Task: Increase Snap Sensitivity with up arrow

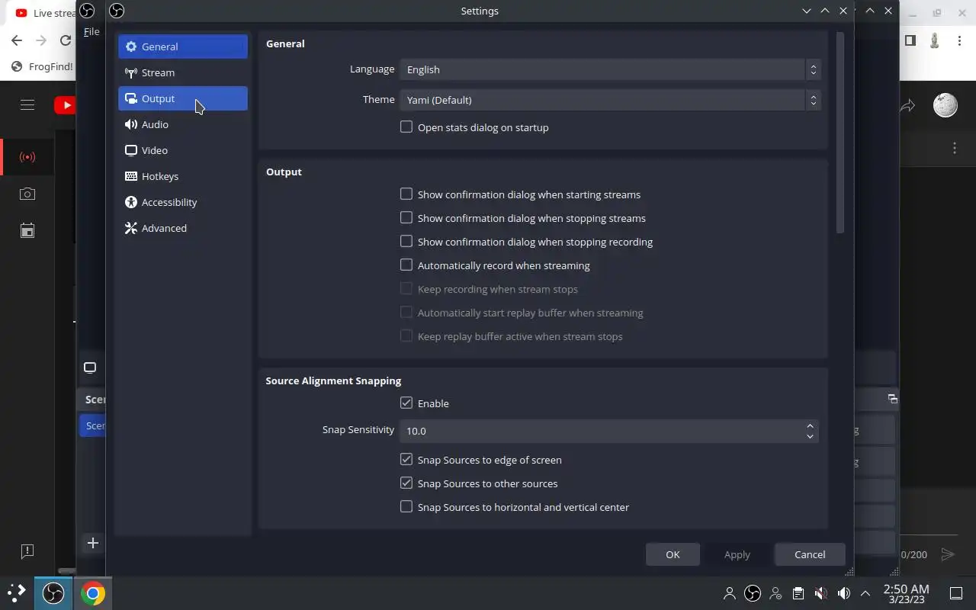Action: (810, 425)
